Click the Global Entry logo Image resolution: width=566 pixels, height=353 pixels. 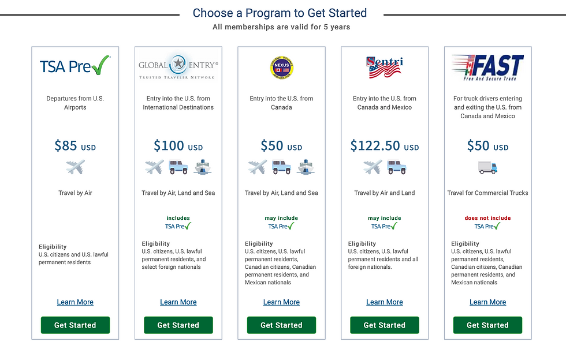[178, 66]
